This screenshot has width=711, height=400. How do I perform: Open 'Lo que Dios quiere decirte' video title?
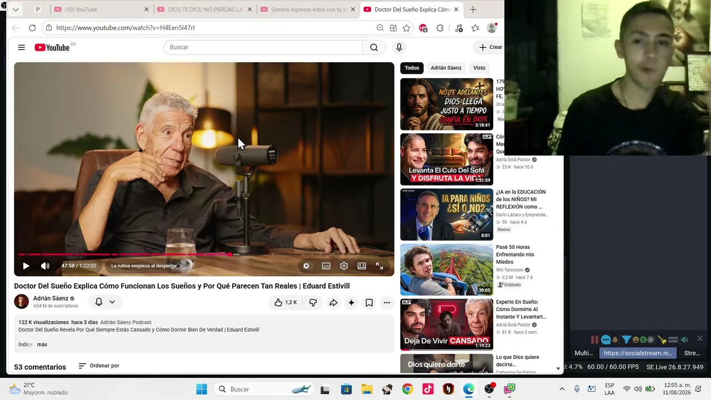(x=518, y=361)
